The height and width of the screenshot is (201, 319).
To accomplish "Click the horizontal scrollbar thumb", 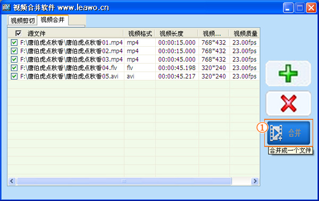I will (124, 181).
